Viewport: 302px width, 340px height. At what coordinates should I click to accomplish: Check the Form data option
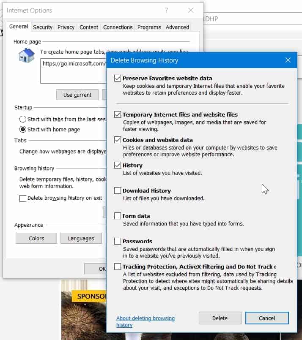(x=118, y=216)
